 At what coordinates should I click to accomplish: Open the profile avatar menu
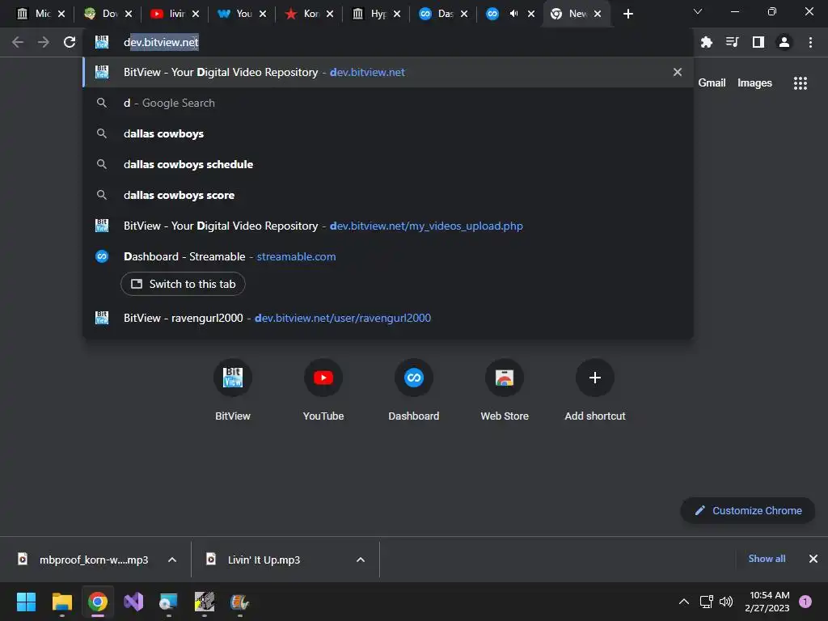point(784,42)
